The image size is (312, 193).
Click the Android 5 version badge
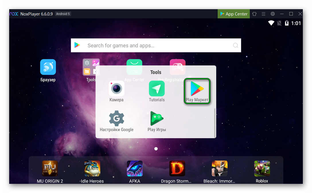click(63, 14)
